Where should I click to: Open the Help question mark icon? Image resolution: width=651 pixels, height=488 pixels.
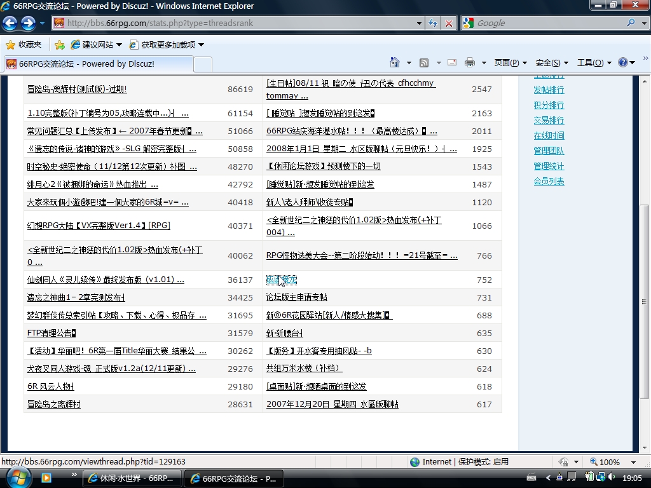pos(623,63)
